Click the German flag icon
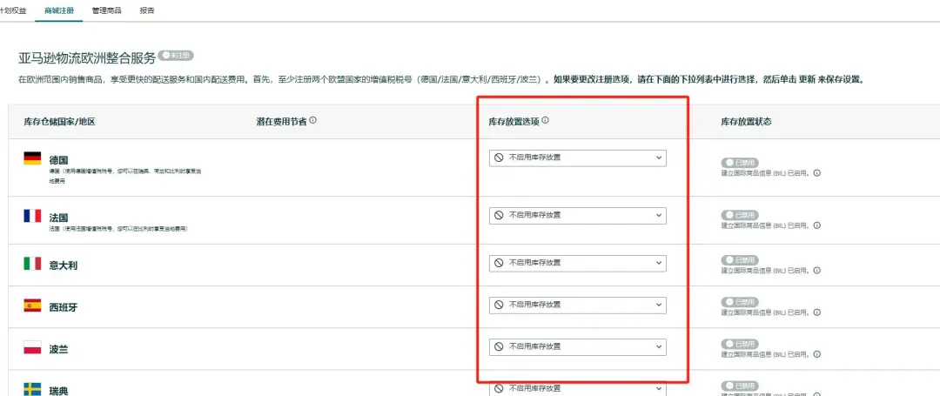The width and height of the screenshot is (940, 396). (x=32, y=158)
